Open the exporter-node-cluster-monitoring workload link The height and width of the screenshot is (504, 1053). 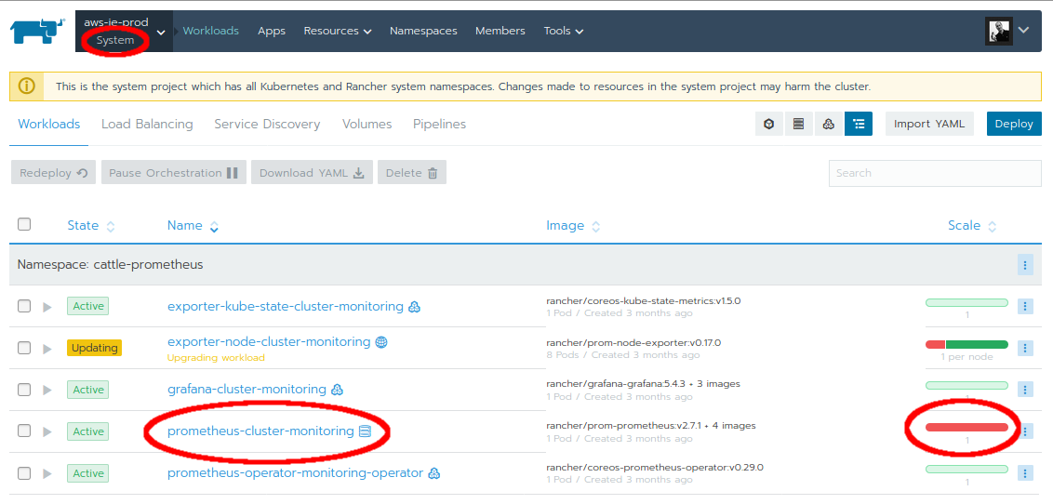point(269,341)
